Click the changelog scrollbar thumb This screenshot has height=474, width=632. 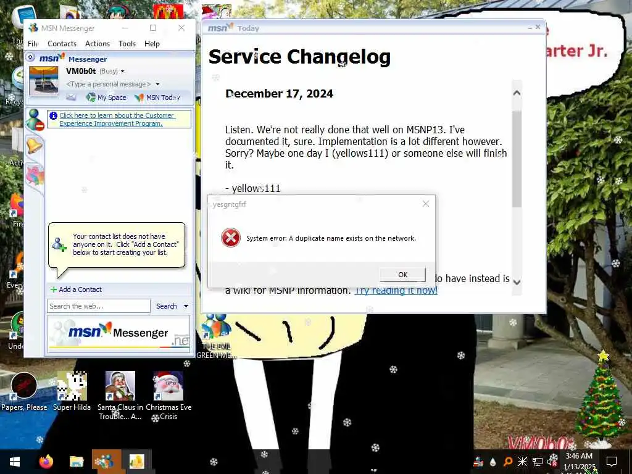pos(517,159)
